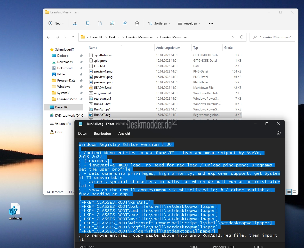Open Downloads in the Explorer sidebar

pos(65,62)
